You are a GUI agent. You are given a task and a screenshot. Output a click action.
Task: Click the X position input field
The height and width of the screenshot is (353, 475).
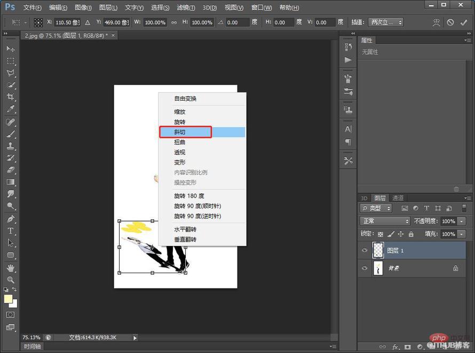pos(67,22)
